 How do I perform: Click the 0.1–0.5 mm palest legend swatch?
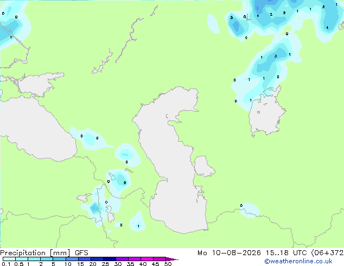click(9, 259)
